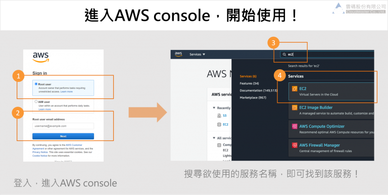Click the magnifier icon in the search bar
Screen dimensions: 388x195
(x=284, y=55)
